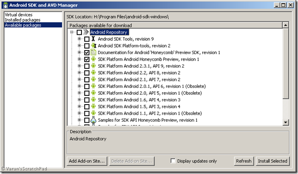Check SDK Platform Android 2.3.1 API 9
The image size is (298, 174).
(x=87, y=66)
